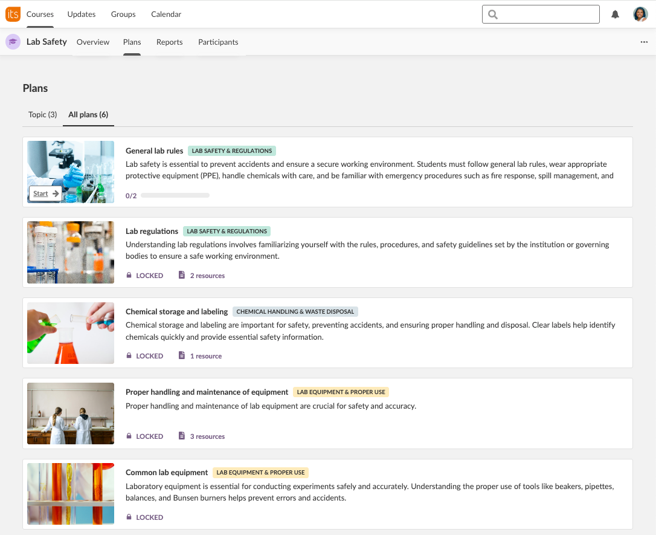
Task: Select the All plans (6) tab
Action: click(88, 115)
